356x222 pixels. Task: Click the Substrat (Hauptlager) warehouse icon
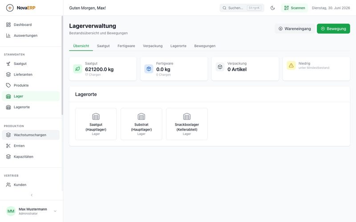[x=141, y=117]
